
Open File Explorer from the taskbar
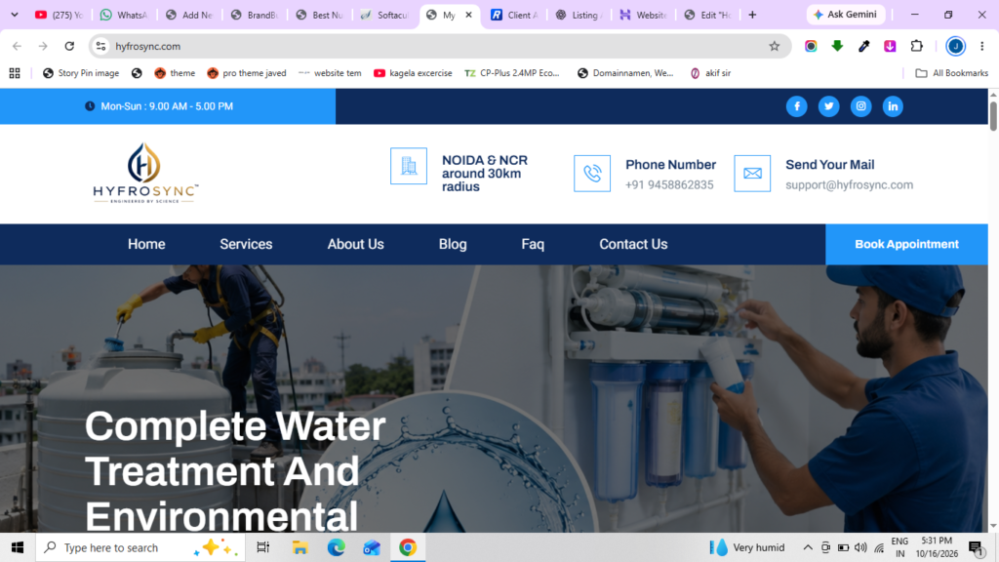pyautogui.click(x=300, y=547)
